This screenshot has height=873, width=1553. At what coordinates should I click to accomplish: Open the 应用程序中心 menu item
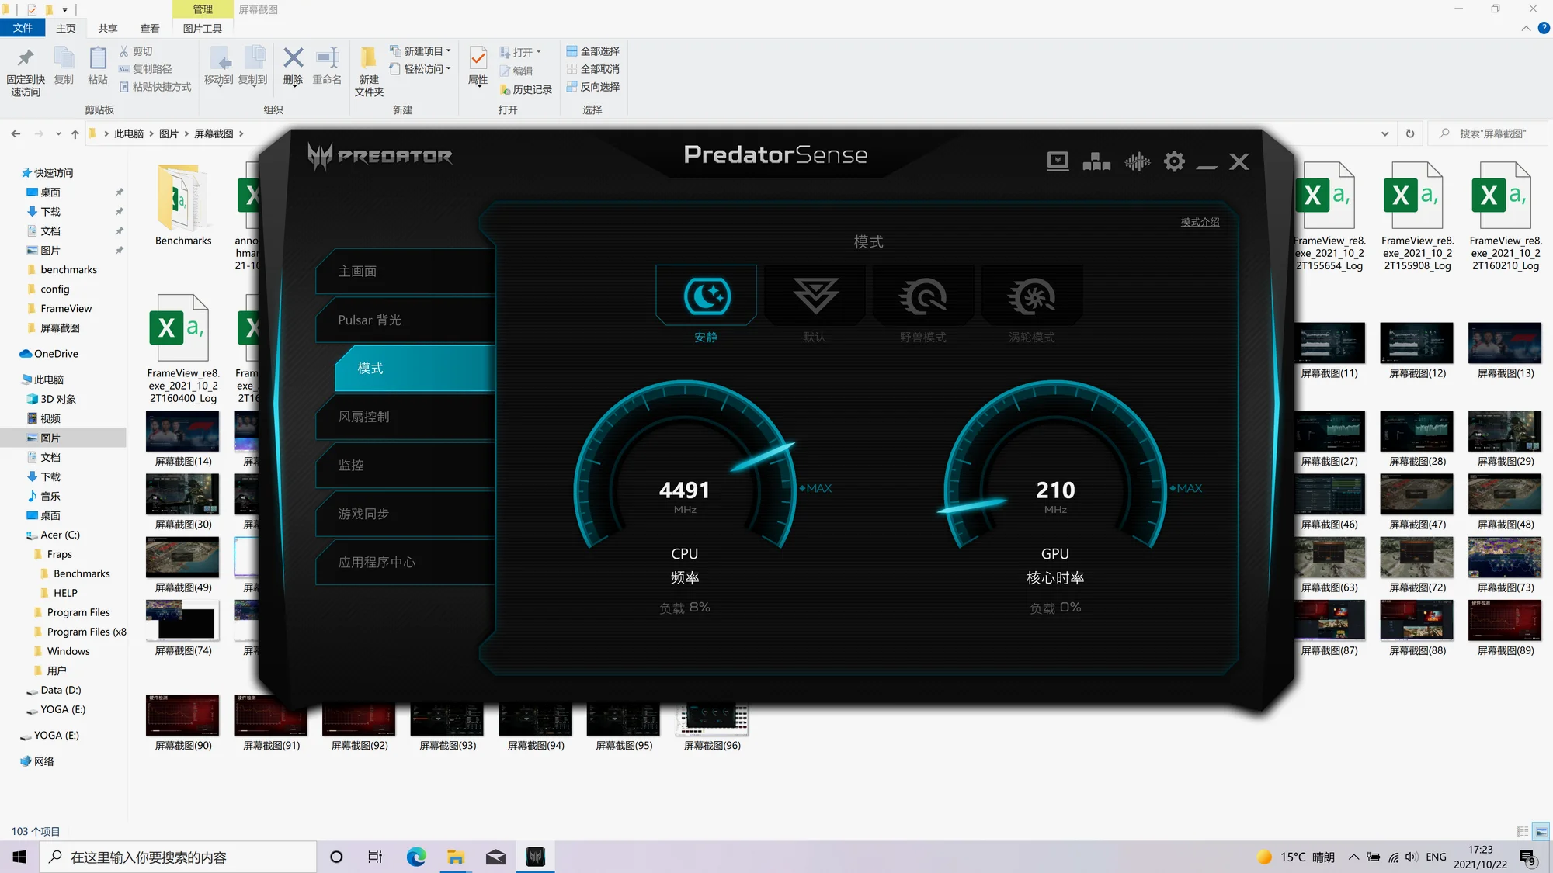click(x=405, y=563)
